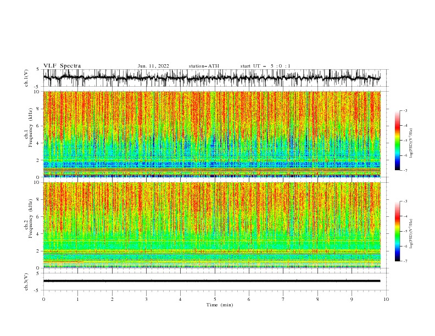Click the "-3" label on ch.2 colorbar

click(405, 201)
